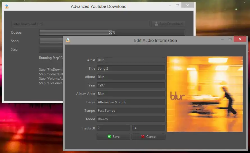This screenshot has height=153, width=250.
Task: Click the Step "FileDownl log line
Action: tap(51, 70)
